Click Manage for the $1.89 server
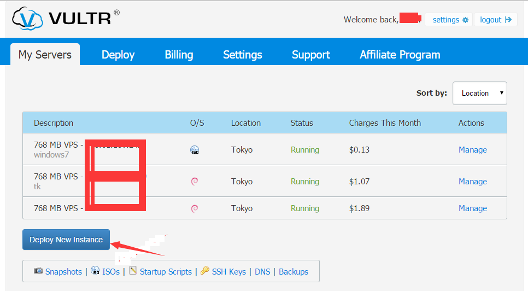This screenshot has width=528, height=291. (x=472, y=208)
